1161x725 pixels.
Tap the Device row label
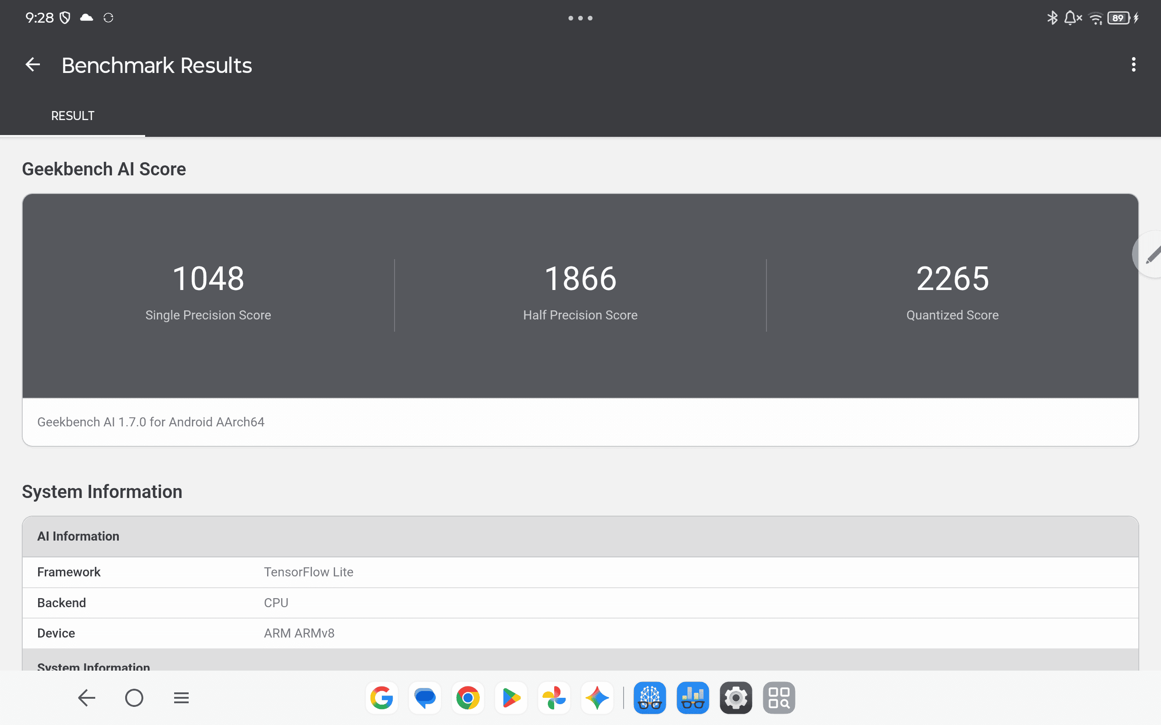pos(56,633)
